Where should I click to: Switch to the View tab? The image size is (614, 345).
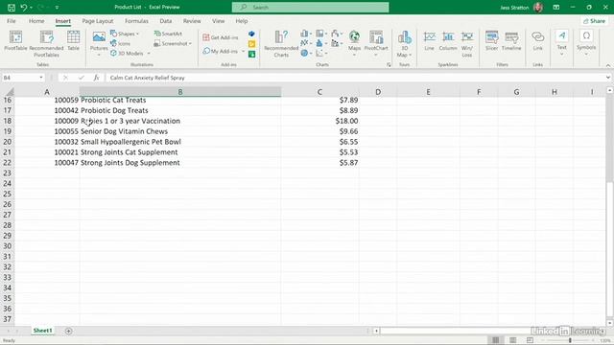(218, 21)
